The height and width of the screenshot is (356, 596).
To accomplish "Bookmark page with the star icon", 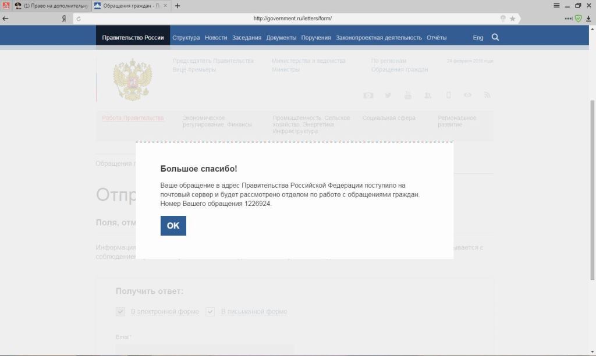I will tap(512, 19).
